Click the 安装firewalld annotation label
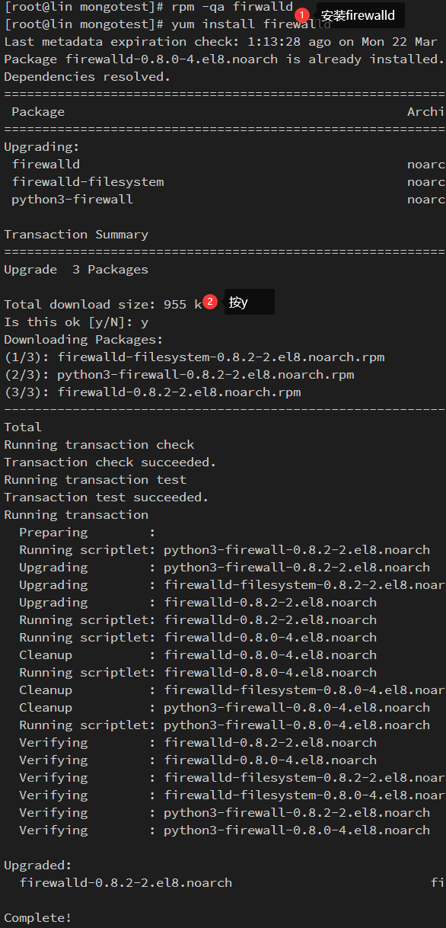446x928 pixels. click(360, 15)
